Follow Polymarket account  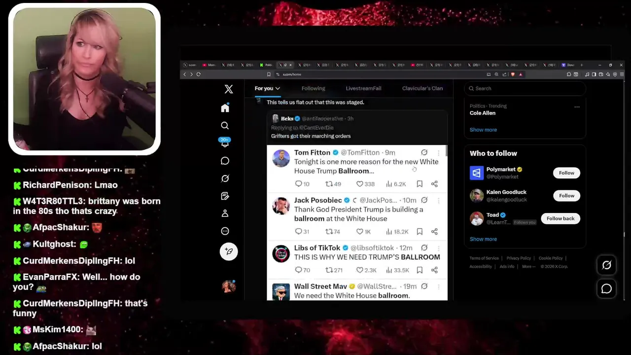pos(566,173)
